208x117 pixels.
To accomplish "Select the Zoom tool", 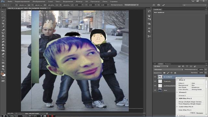I will [x=3, y=69].
